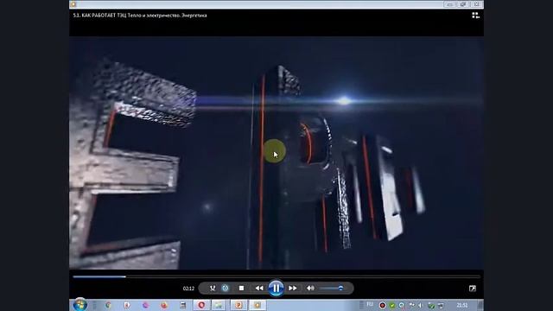The height and width of the screenshot is (311, 553).
Task: Open the red document app on the taskbar
Action: coord(127,305)
